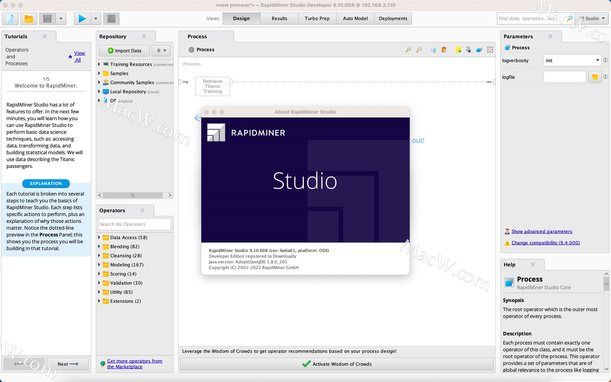Expand the Modeling operators group
This screenshot has width=611, height=382.
(99, 265)
